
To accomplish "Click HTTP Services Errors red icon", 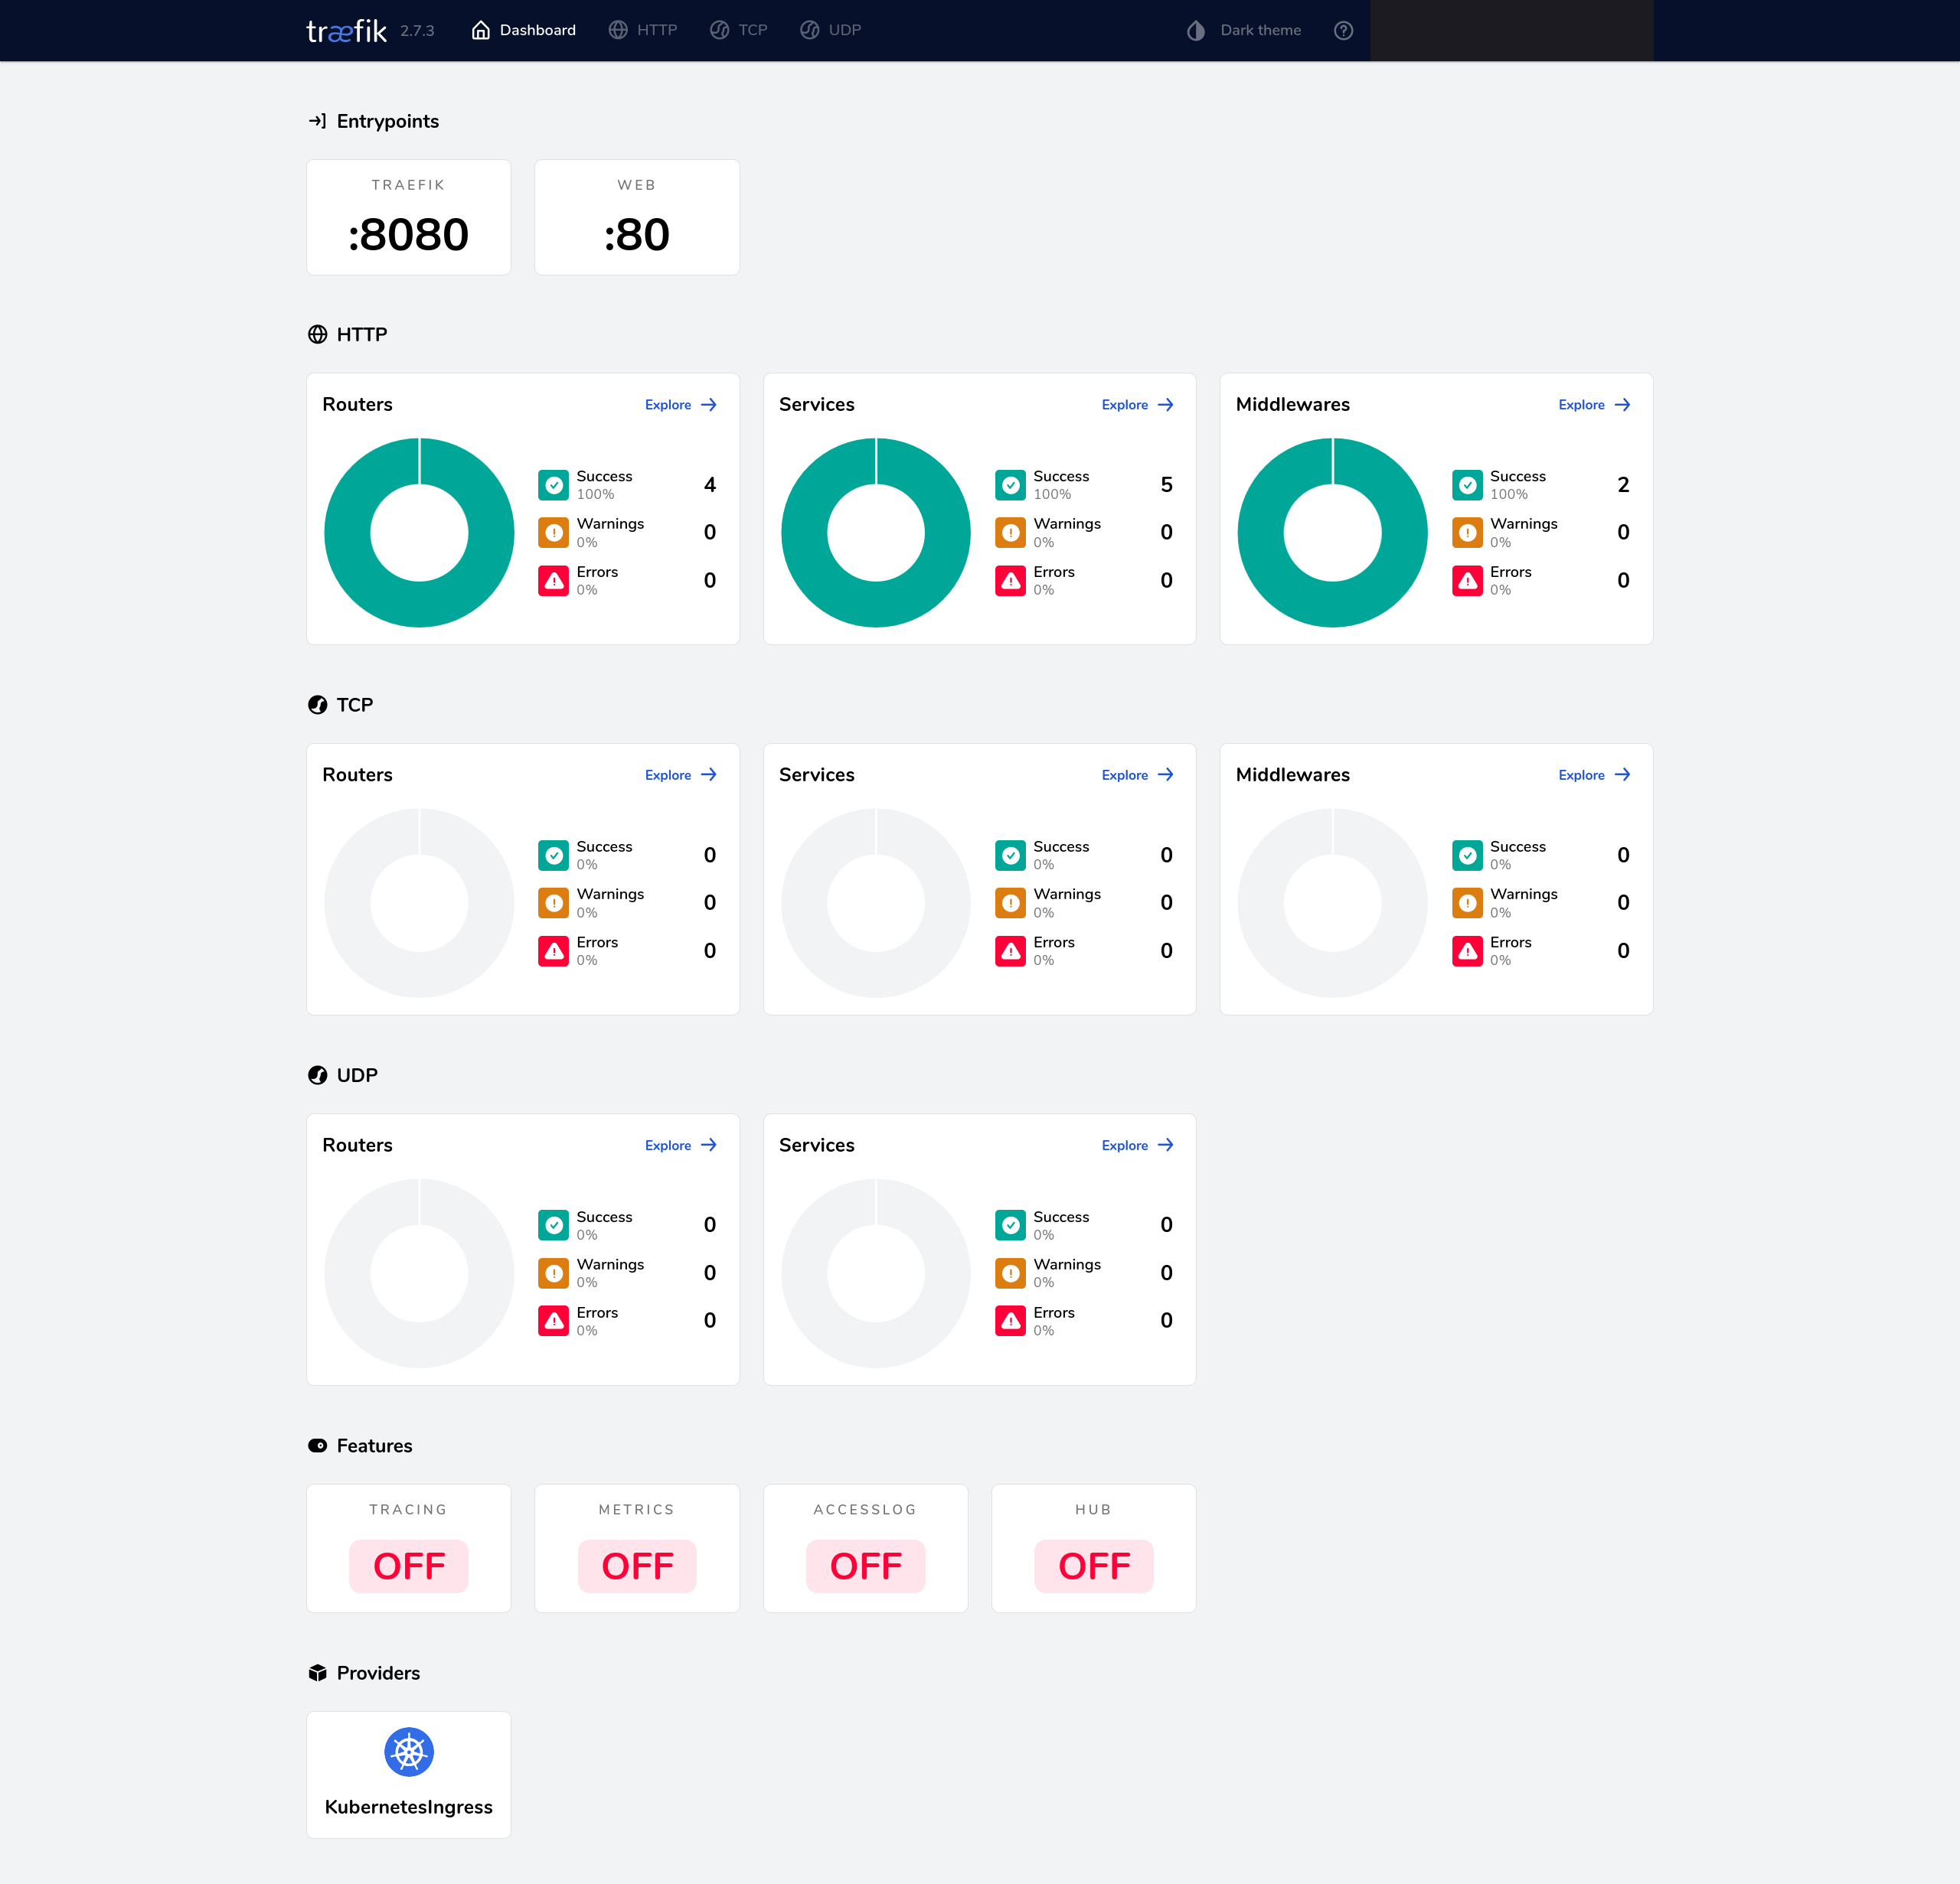I will 1011,581.
